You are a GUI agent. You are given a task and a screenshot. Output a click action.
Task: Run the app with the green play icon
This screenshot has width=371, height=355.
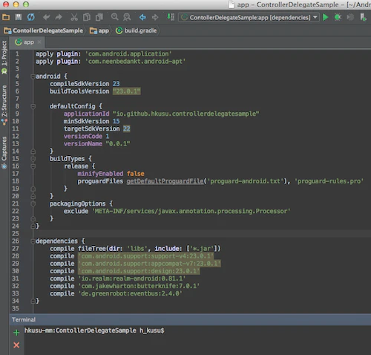(x=326, y=17)
